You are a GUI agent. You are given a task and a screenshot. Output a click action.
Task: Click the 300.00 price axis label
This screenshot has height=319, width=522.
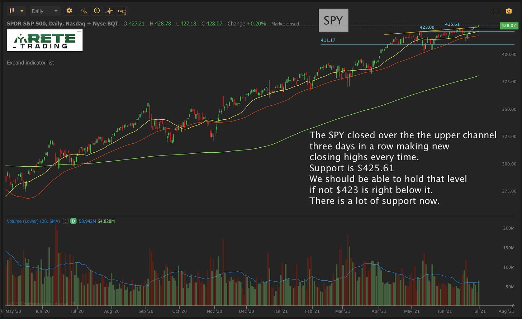509,164
